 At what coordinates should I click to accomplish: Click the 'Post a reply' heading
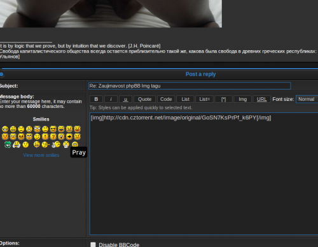click(x=200, y=74)
